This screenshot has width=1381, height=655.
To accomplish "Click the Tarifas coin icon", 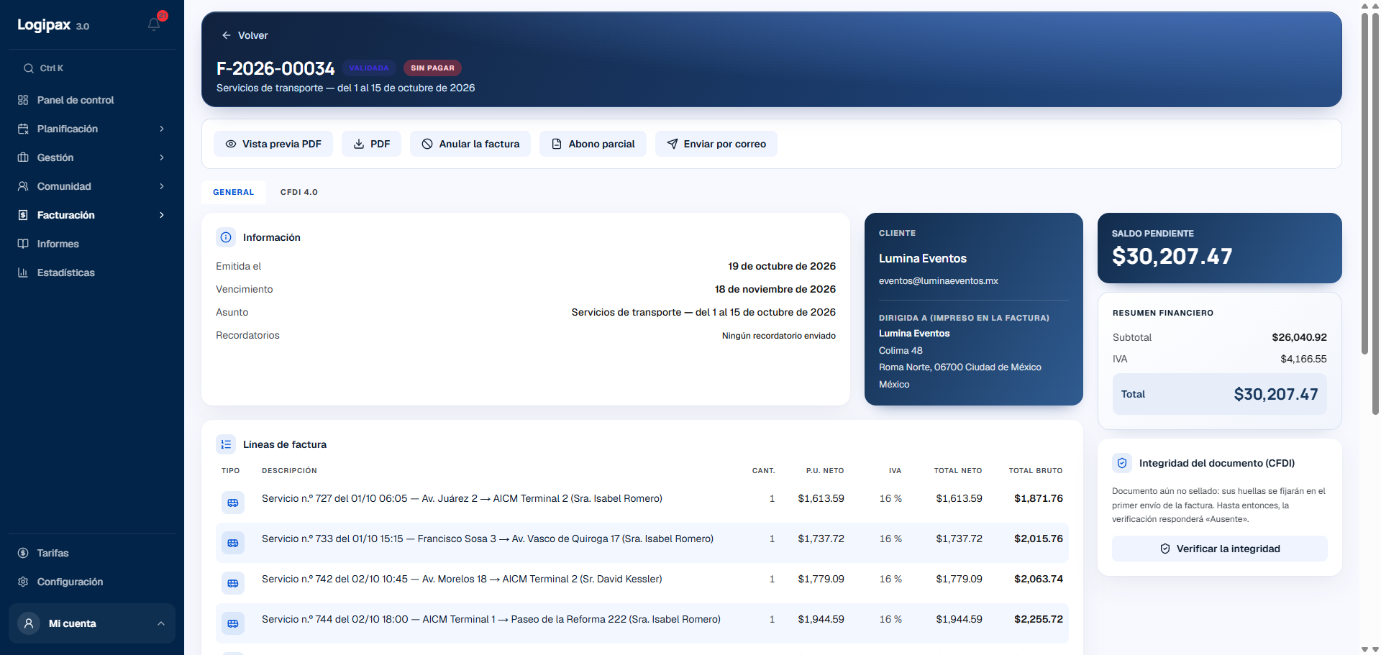I will pos(23,553).
